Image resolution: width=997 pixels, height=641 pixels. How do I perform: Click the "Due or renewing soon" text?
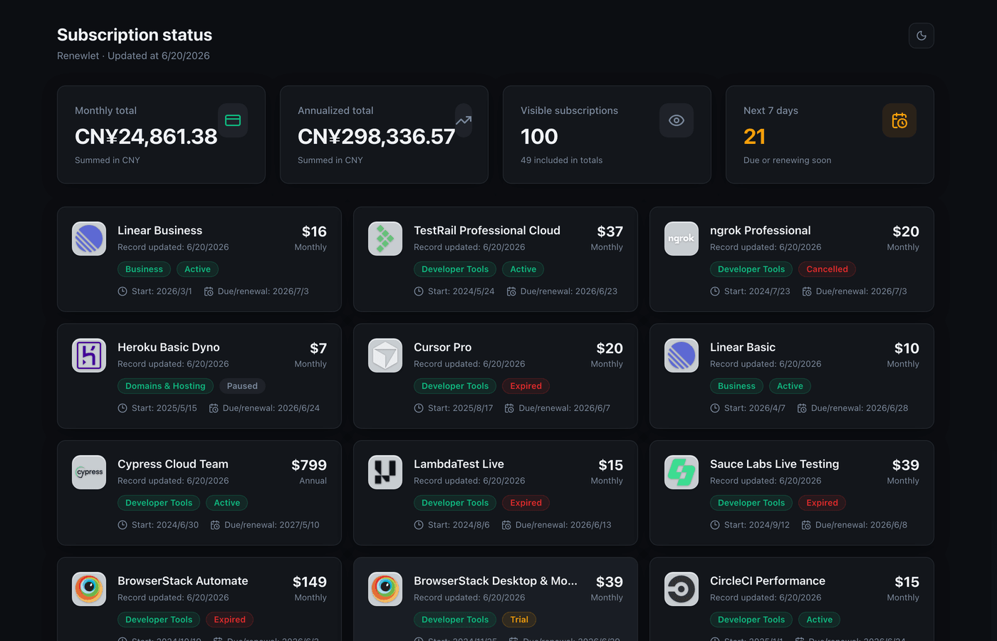(x=788, y=160)
